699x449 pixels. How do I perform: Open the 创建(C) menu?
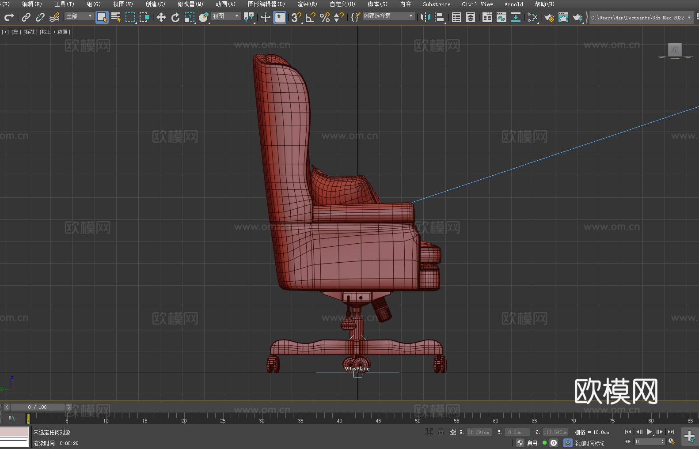pos(156,4)
